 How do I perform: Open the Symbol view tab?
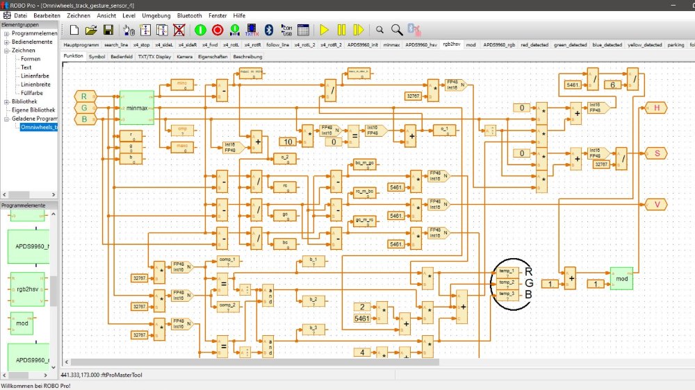pyautogui.click(x=97, y=57)
